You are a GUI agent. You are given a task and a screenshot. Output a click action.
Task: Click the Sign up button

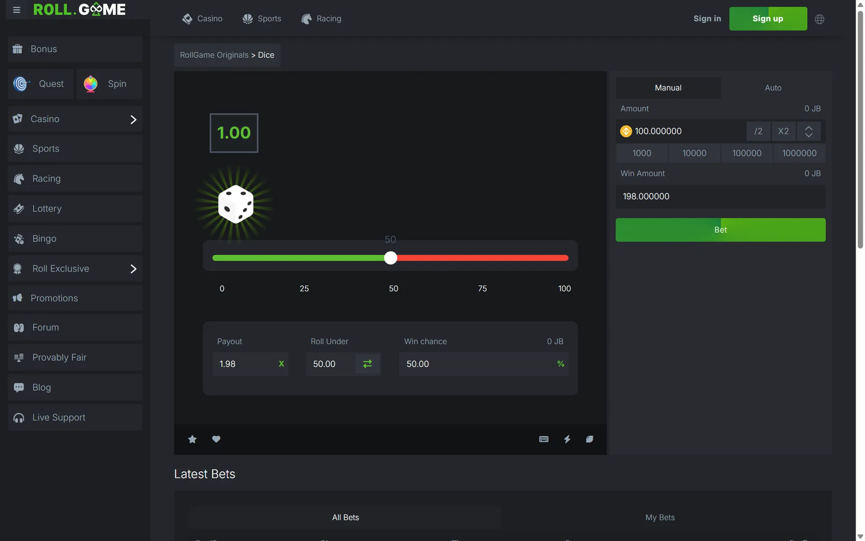coord(768,19)
